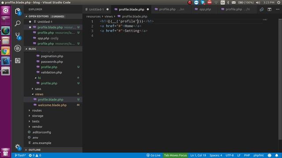Click Open Changes icon in editor toolbar
The image size is (282, 158).
point(261,10)
